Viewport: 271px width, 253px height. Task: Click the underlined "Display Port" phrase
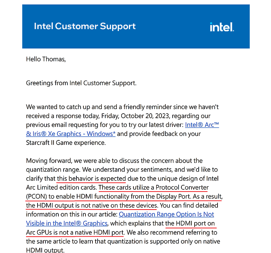[x=173, y=196]
